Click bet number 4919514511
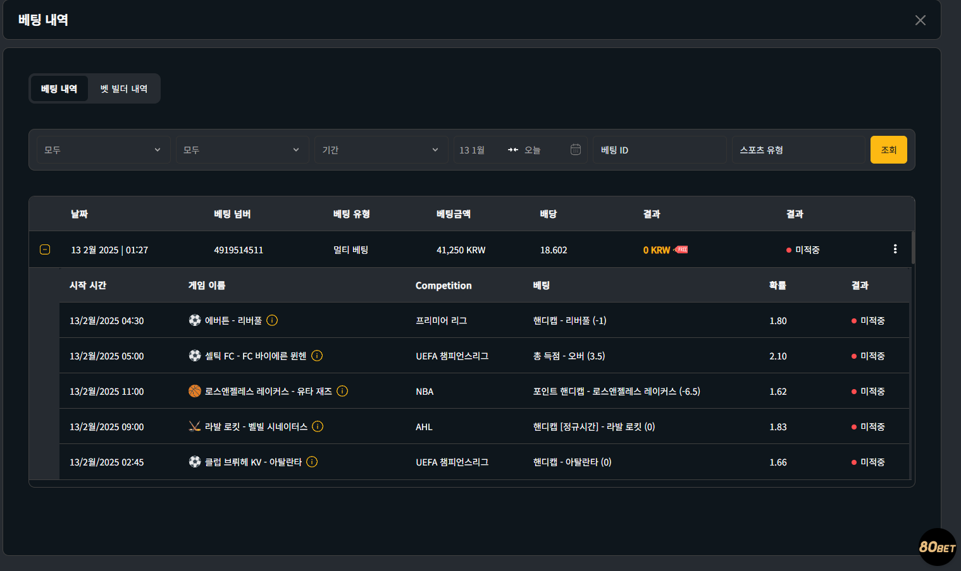Screen dimensions: 961x571 [x=239, y=250]
